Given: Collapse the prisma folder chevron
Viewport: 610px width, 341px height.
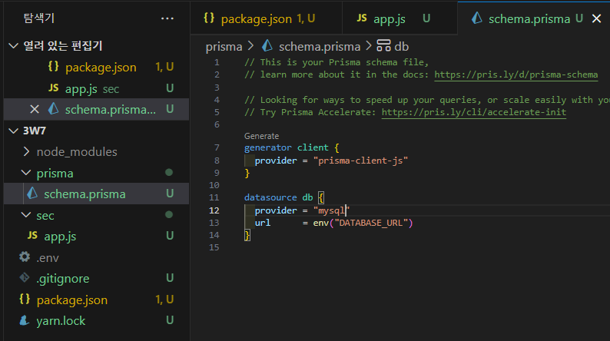Looking at the screenshot, I should 26,173.
